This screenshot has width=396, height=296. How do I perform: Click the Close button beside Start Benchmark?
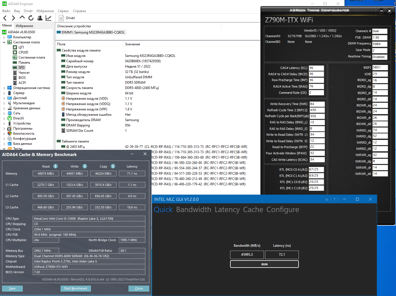coord(139,288)
